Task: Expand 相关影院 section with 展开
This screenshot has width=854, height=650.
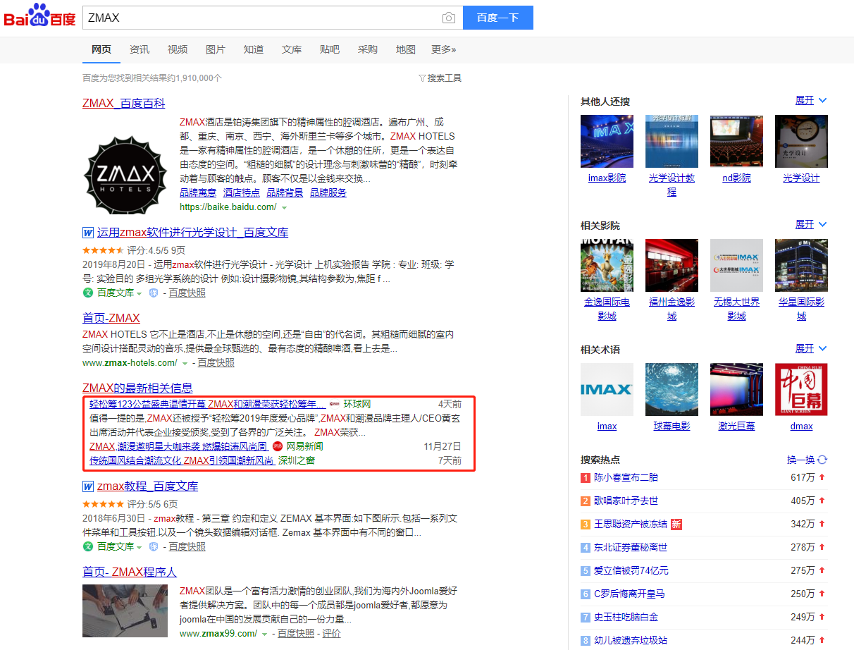Action: click(x=811, y=225)
